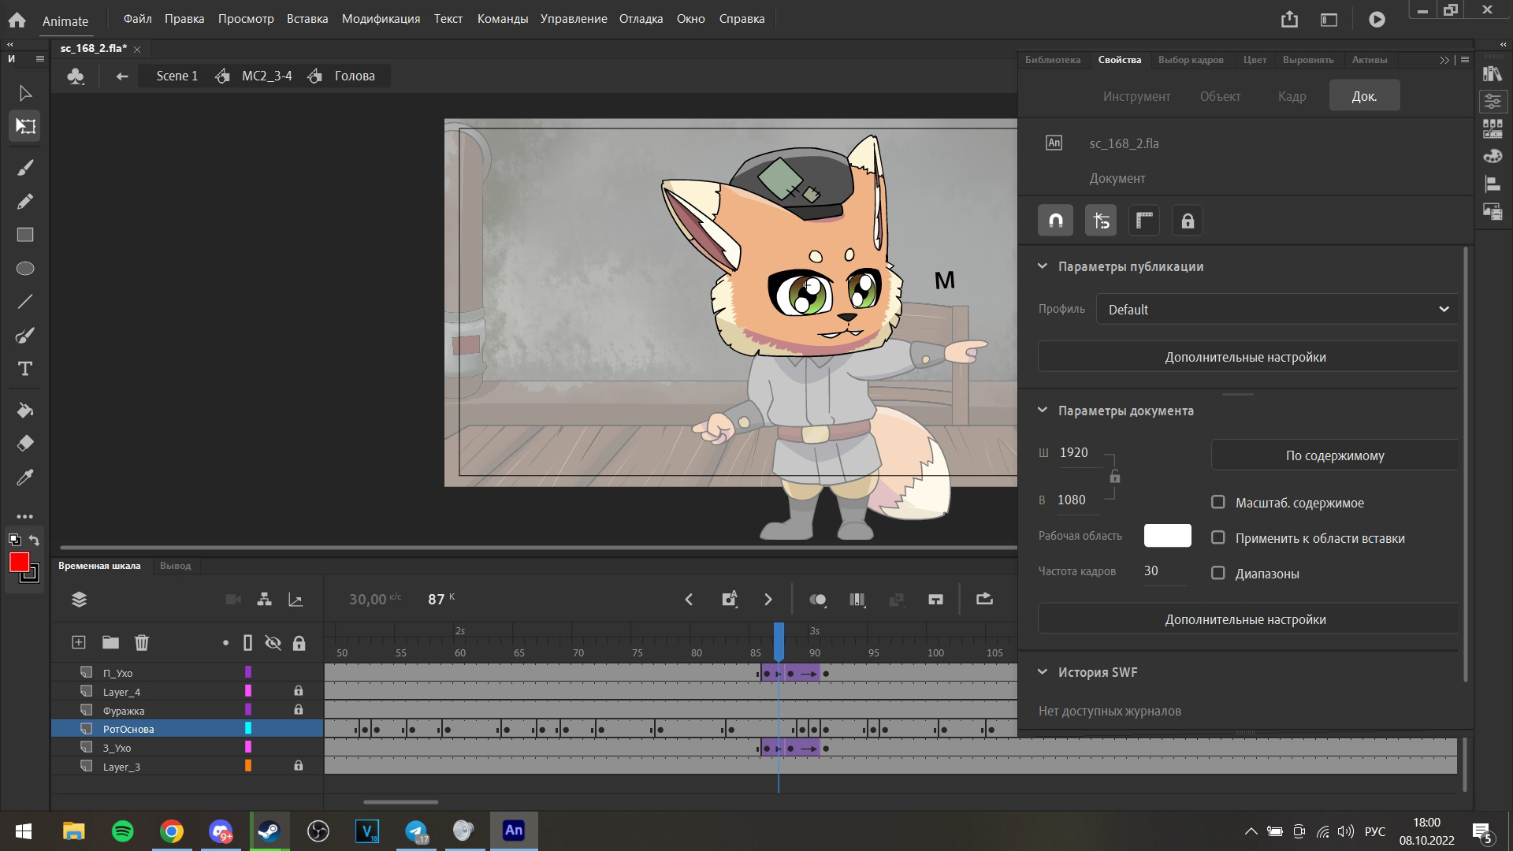This screenshot has height=851, width=1513.
Task: Select the Oval tool
Action: click(x=25, y=269)
